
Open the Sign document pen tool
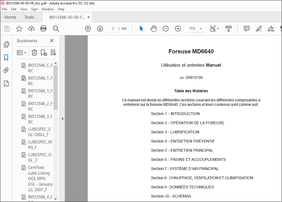pos(271,29)
